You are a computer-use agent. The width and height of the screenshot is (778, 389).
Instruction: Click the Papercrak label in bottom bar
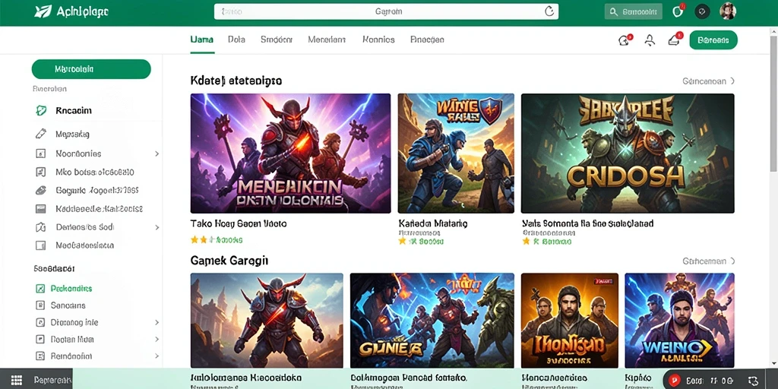52,381
